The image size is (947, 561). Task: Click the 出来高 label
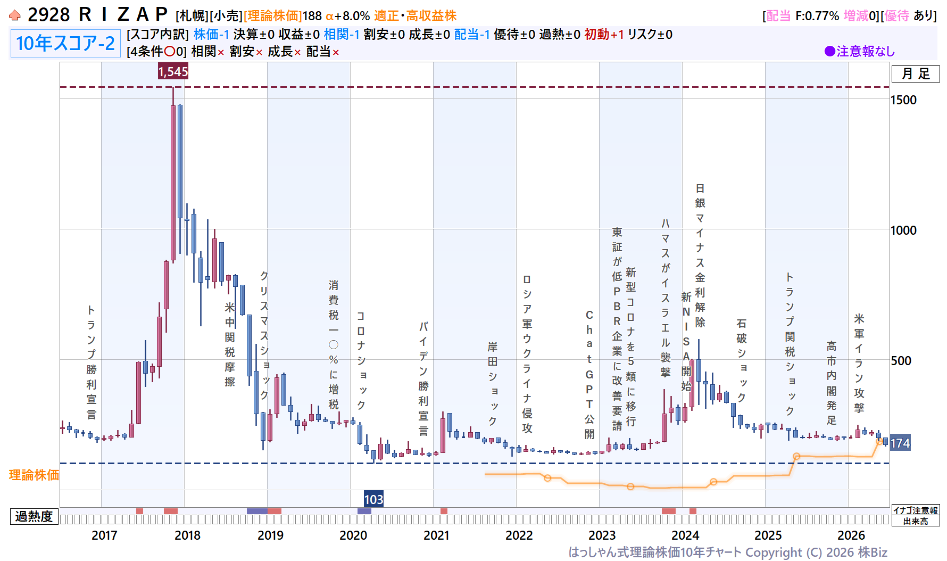point(916,522)
